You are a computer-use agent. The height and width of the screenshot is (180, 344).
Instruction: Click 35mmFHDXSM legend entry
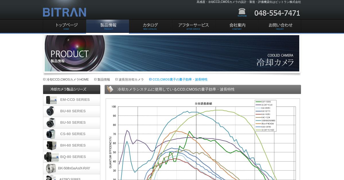265,124
